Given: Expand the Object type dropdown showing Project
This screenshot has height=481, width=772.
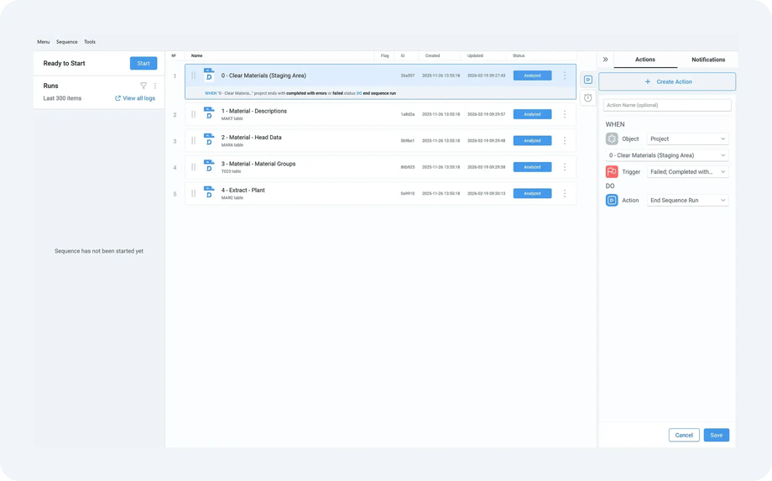Looking at the screenshot, I should click(687, 139).
